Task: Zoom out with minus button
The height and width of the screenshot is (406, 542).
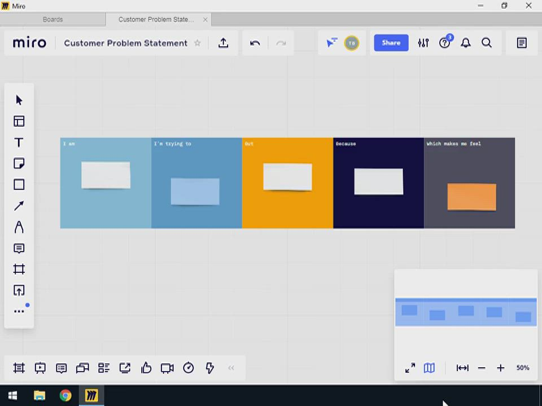Action: point(482,368)
